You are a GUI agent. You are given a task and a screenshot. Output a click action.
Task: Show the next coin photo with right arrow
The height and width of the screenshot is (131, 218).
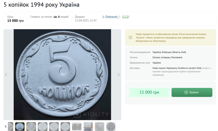pos(118,75)
